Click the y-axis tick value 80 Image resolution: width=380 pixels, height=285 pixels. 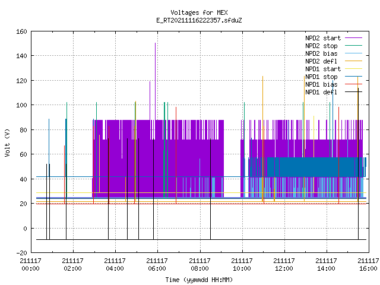pyautogui.click(x=23, y=130)
